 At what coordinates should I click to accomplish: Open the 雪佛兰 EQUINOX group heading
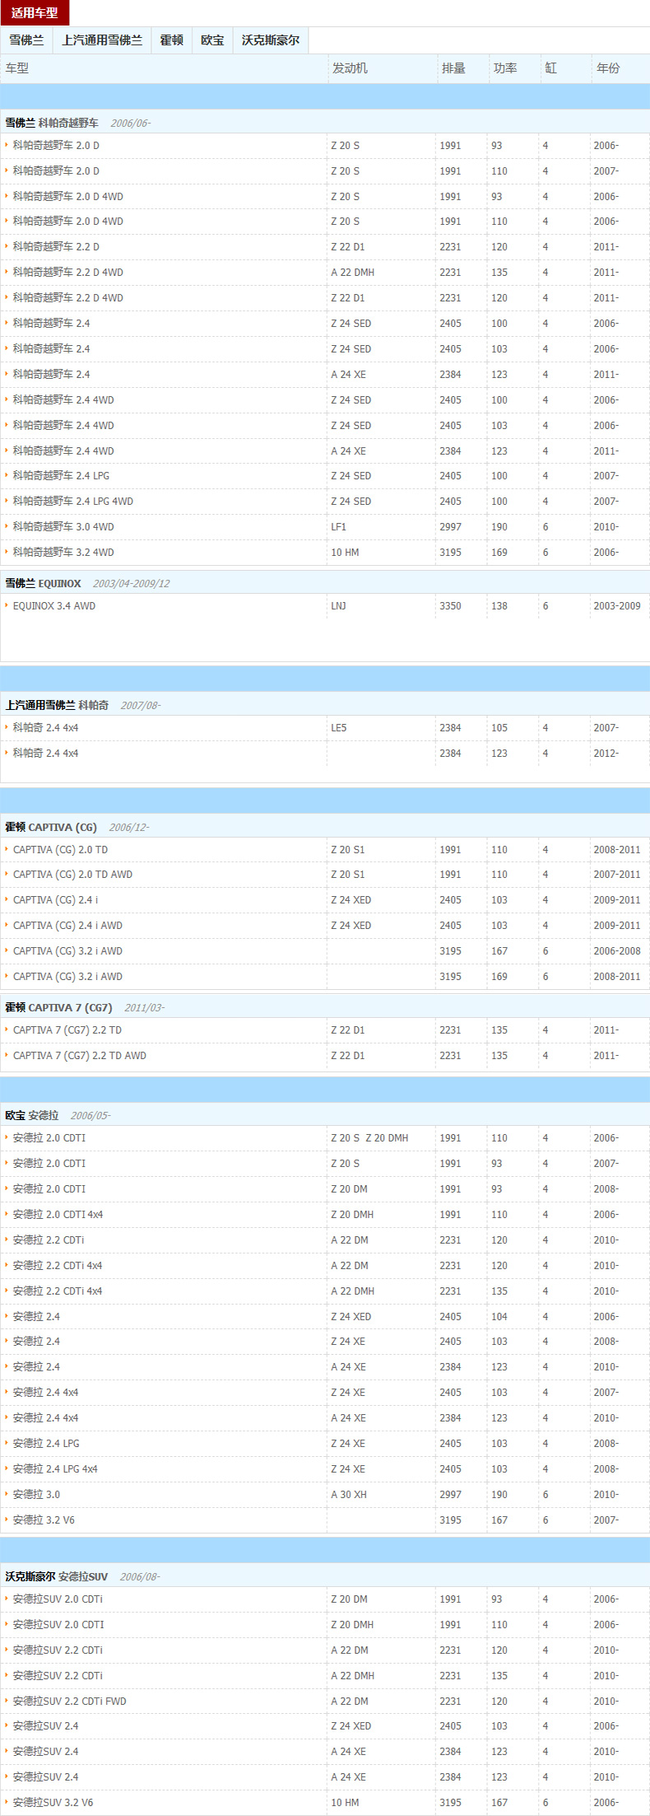pyautogui.click(x=43, y=583)
